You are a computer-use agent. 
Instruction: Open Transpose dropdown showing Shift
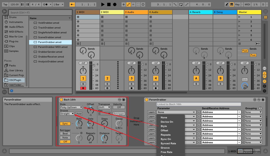point(104,107)
